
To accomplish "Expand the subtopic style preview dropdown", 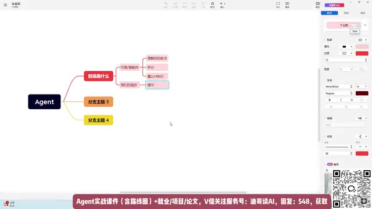I will [365, 25].
